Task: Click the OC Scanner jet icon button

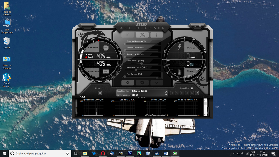Action: pos(142,35)
